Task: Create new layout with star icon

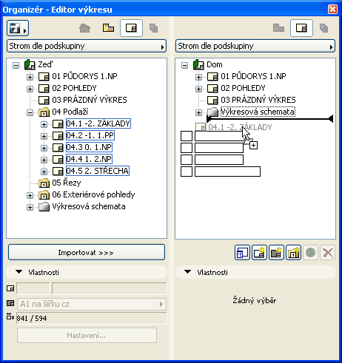Action: pyautogui.click(x=259, y=253)
